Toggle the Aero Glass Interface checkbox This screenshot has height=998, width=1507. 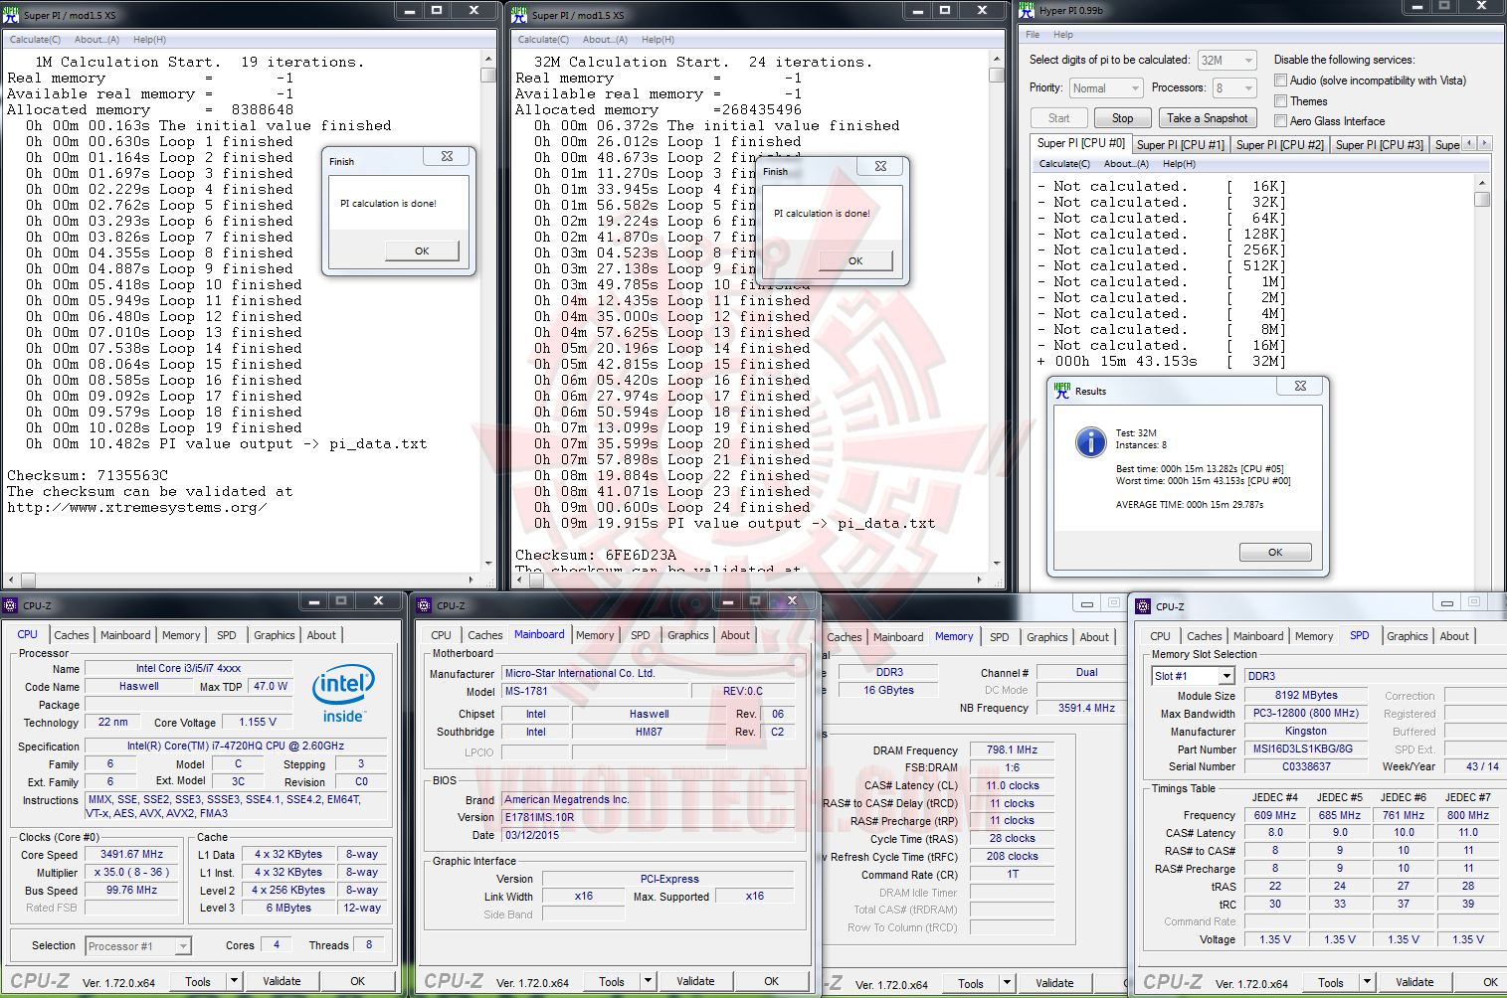1281,121
